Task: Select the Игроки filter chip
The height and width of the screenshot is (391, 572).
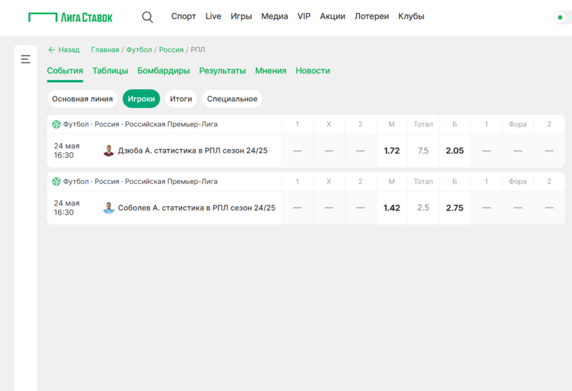Action: tap(141, 99)
